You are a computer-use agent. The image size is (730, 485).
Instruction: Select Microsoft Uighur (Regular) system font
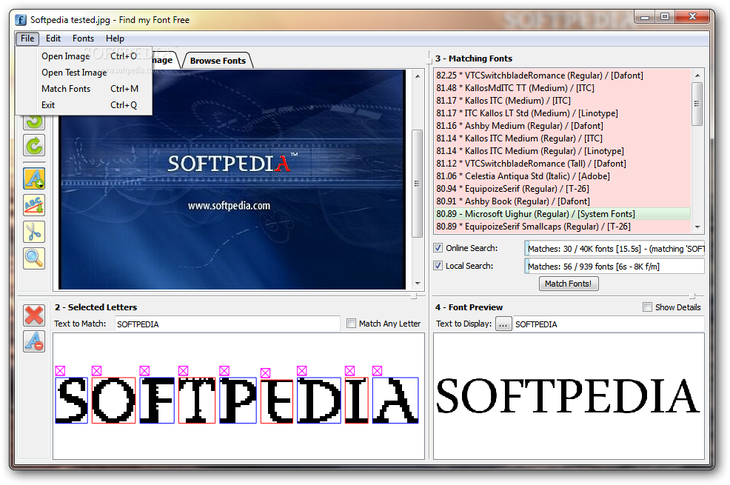pos(563,214)
